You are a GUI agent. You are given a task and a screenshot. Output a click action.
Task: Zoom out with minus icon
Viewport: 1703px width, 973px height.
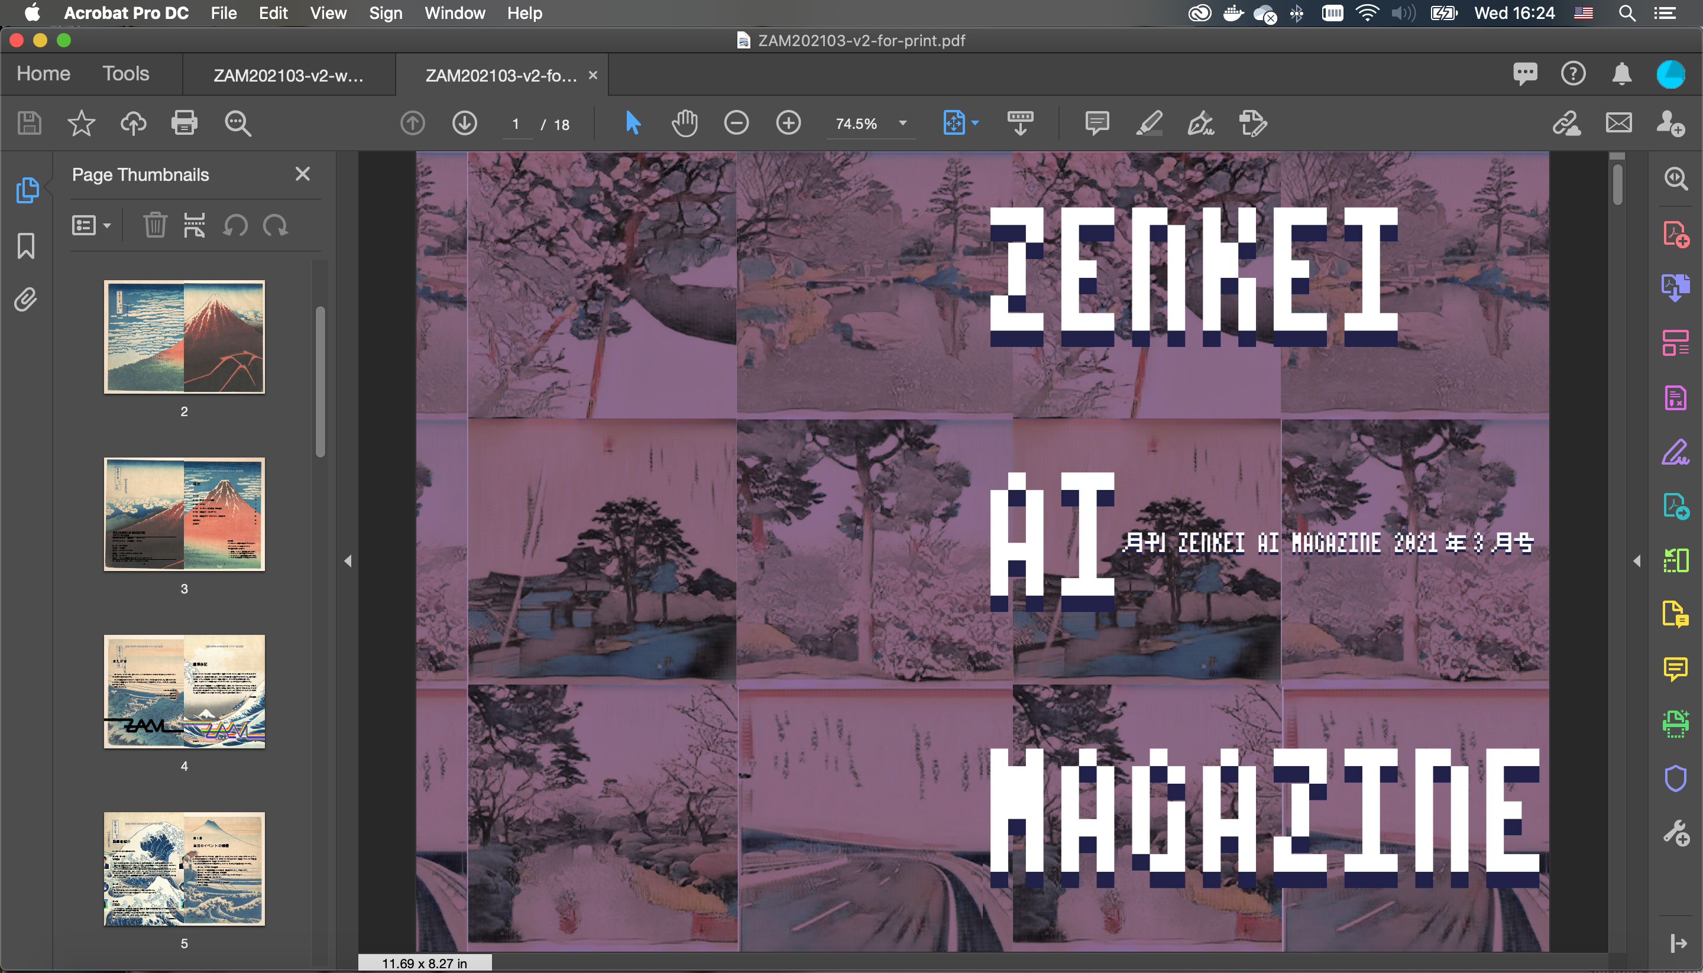(737, 124)
